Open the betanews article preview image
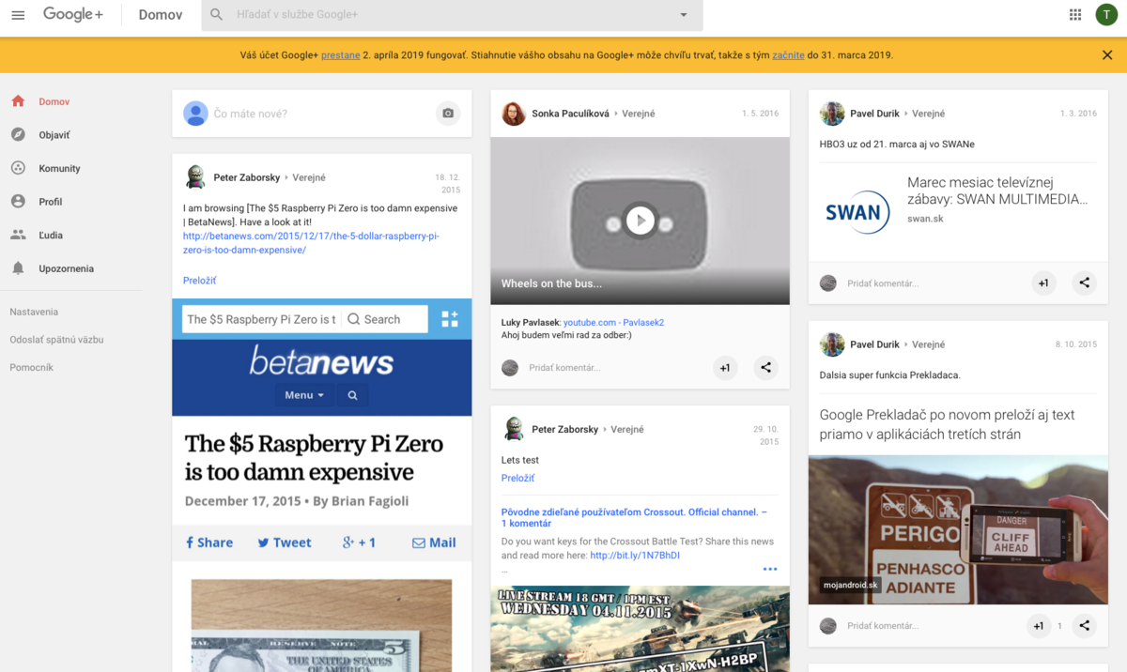The height and width of the screenshot is (672, 1127). [322, 485]
